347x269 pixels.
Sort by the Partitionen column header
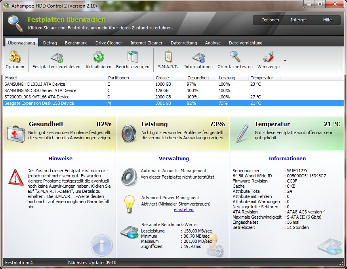pyautogui.click(x=130, y=78)
